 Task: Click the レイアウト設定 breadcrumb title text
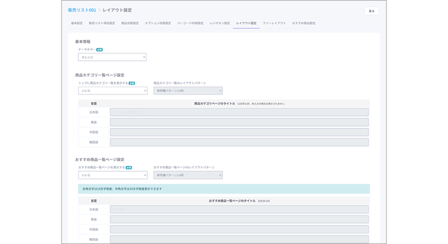coord(117,10)
